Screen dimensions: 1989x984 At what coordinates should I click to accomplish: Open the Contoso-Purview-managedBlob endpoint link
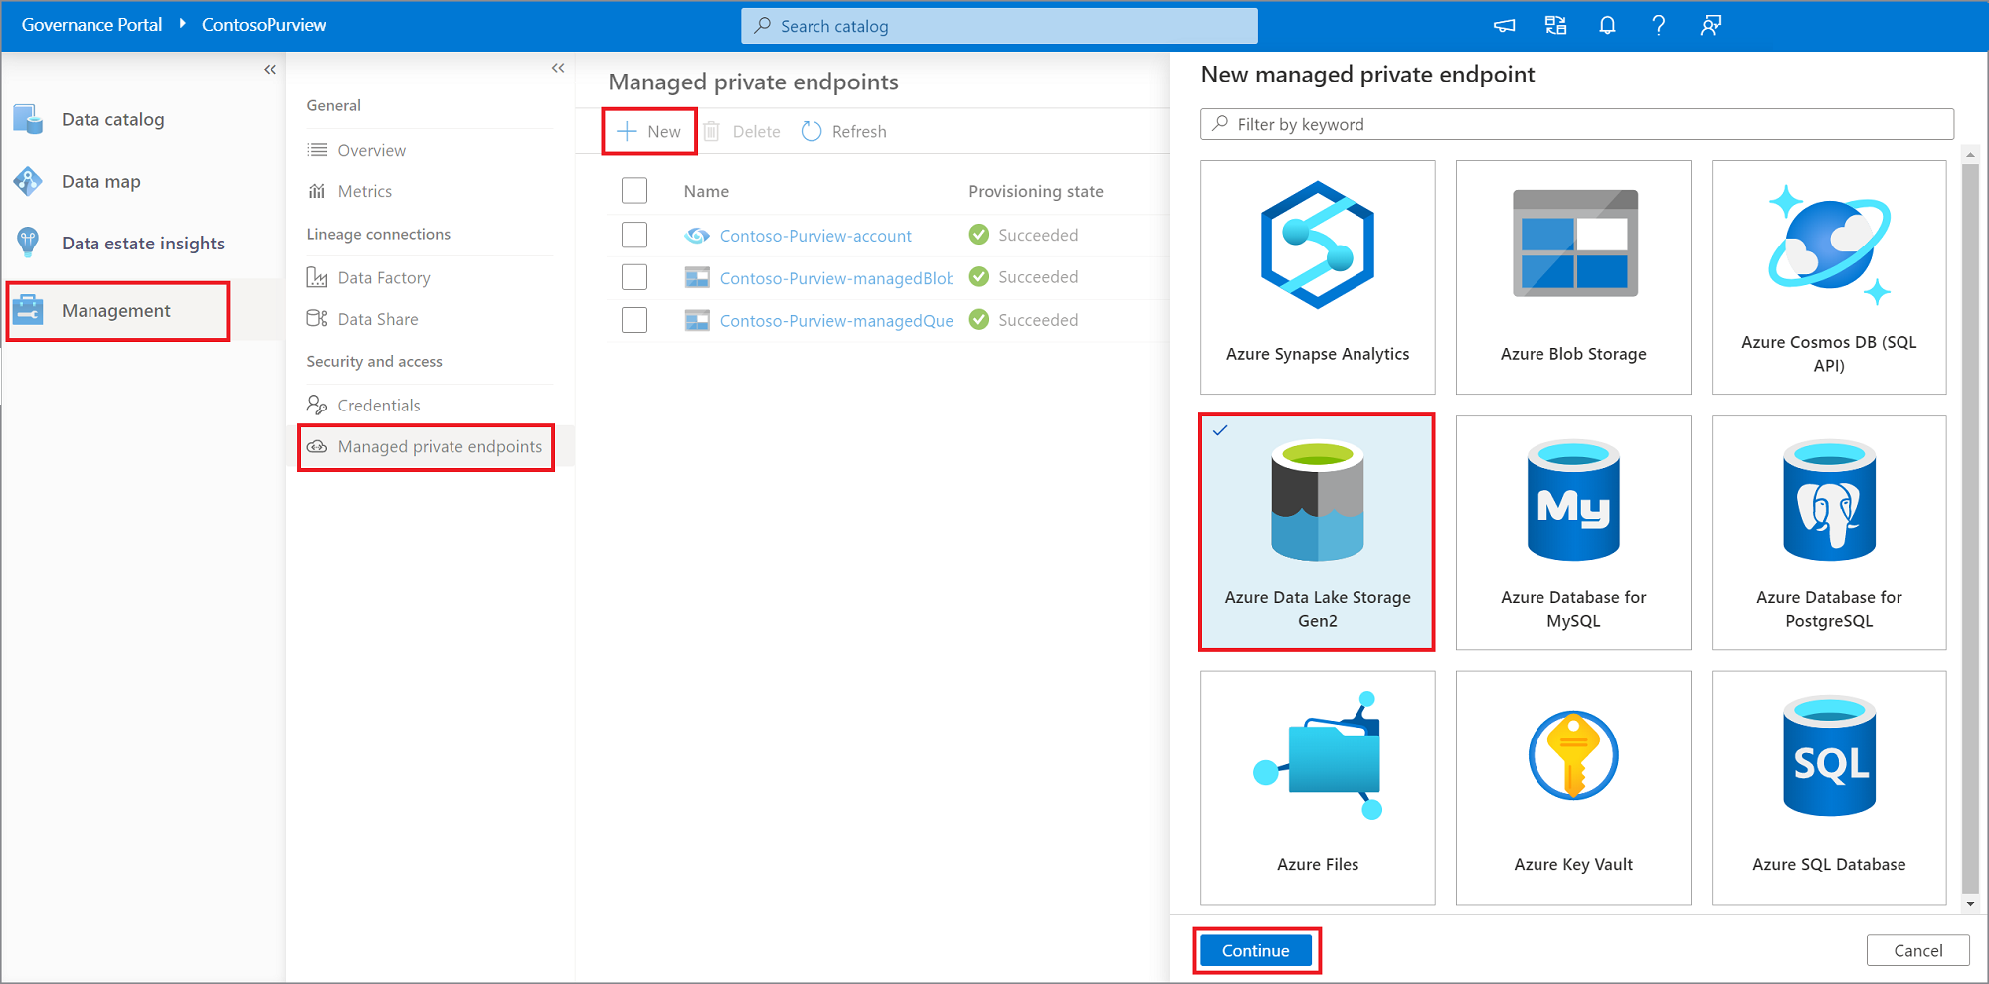pos(836,278)
